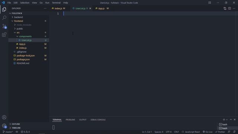Open the Search view in activity bar
The image size is (238, 134).
pos(4,18)
